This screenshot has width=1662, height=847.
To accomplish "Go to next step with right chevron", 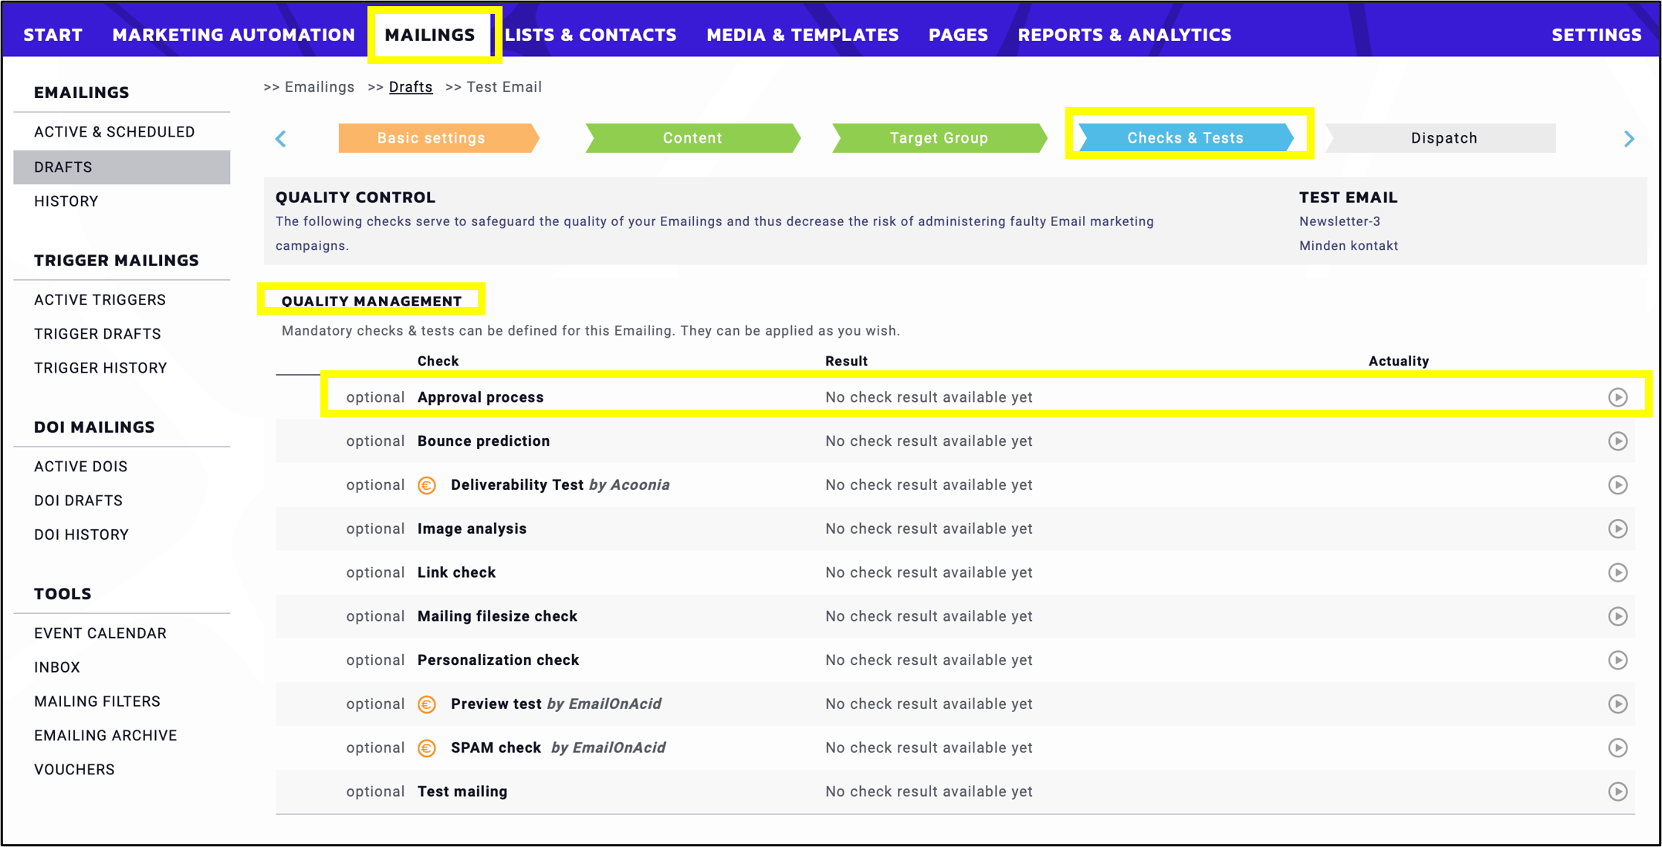I will 1629,139.
